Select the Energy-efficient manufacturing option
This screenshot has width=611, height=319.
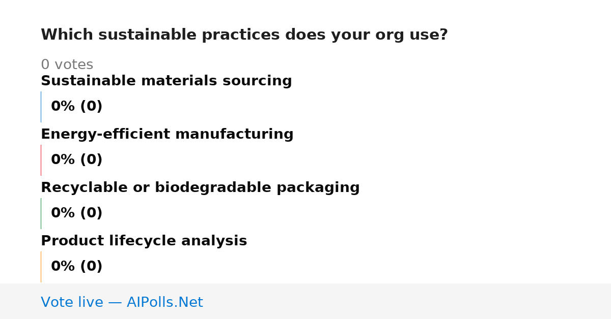[167, 135]
